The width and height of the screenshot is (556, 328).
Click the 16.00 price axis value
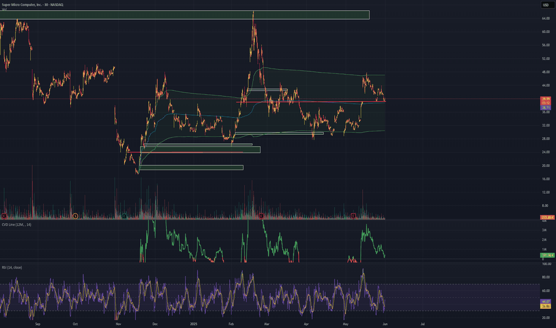click(546, 179)
